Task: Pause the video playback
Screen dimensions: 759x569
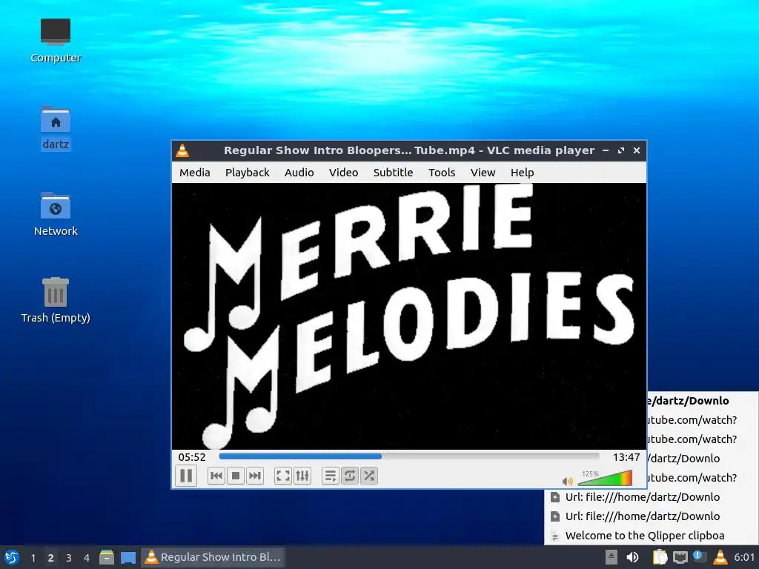Action: point(186,476)
